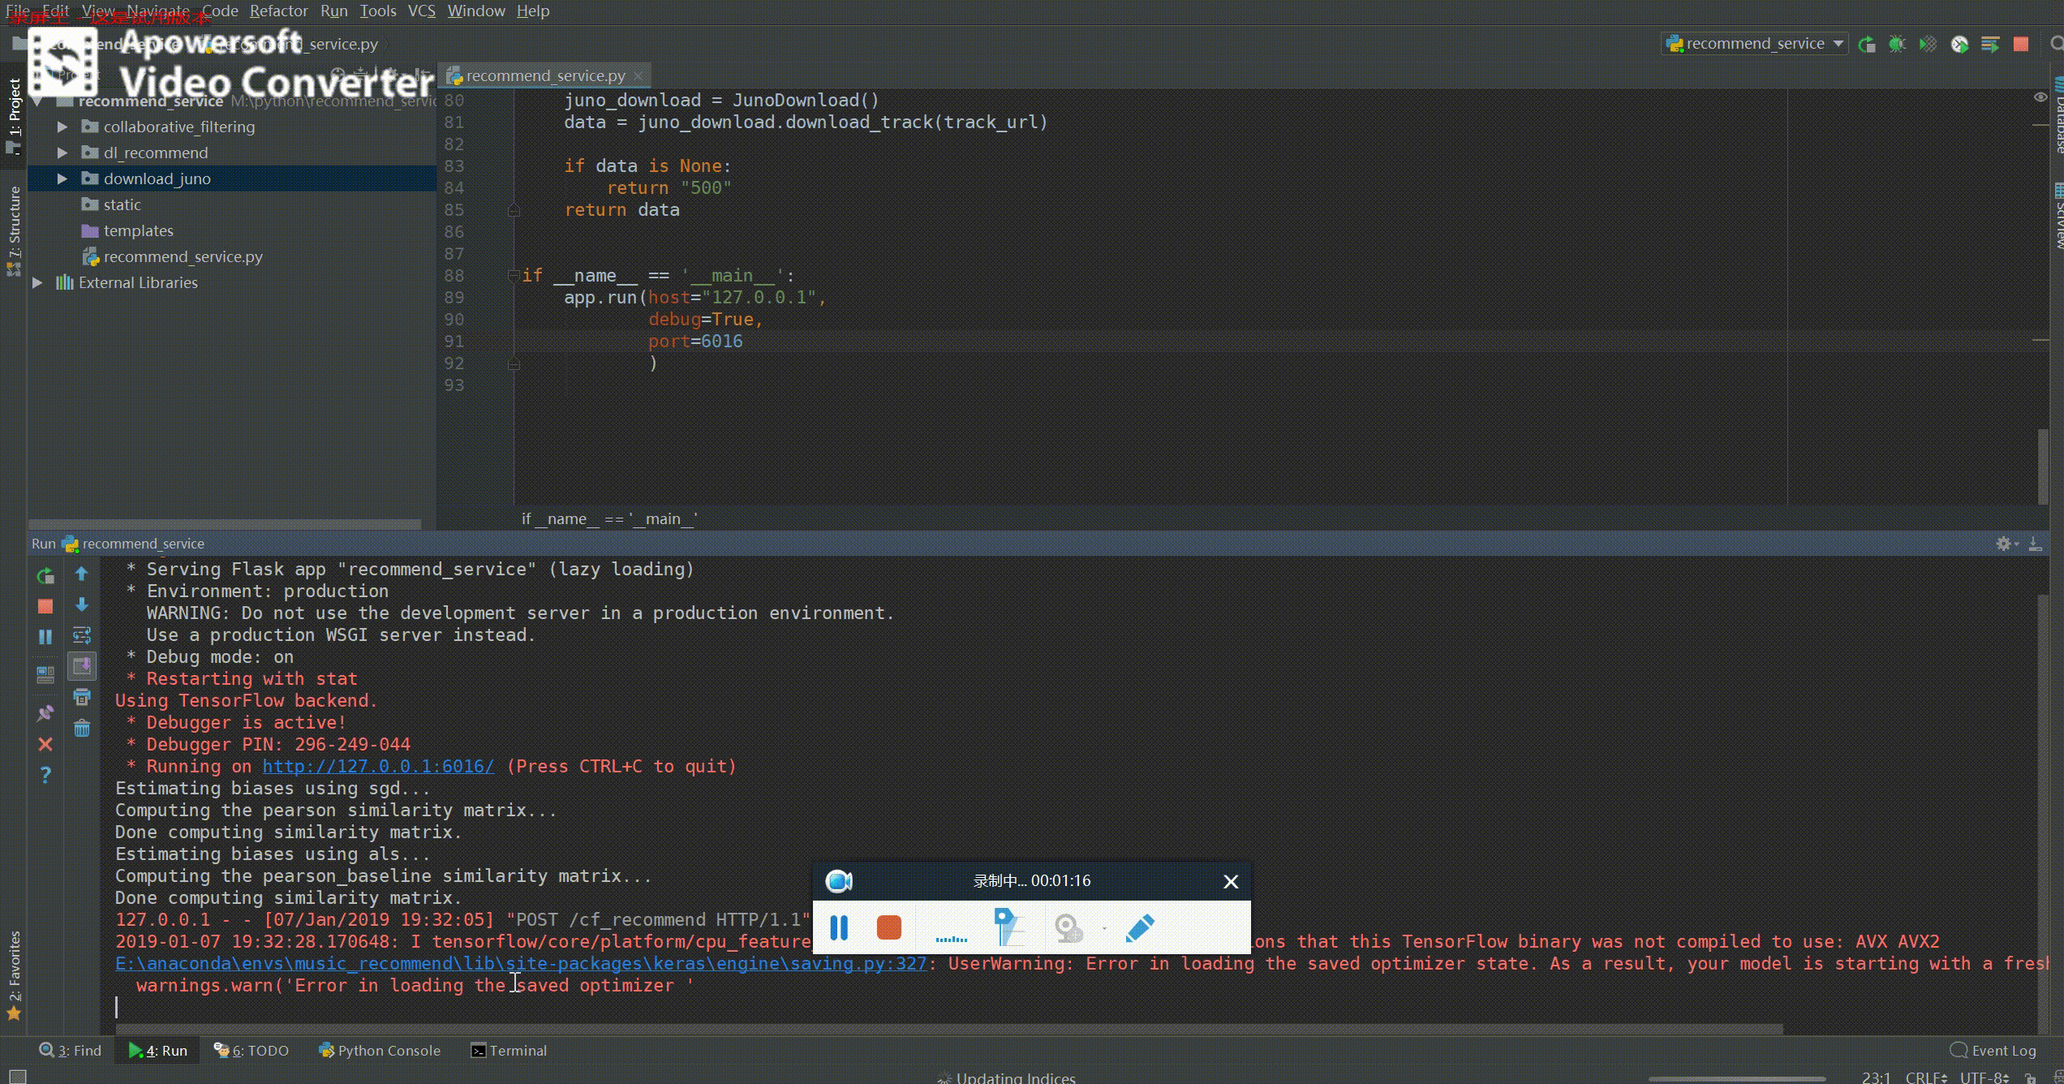
Task: Switch to the Terminal tool window tab
Action: coord(509,1050)
